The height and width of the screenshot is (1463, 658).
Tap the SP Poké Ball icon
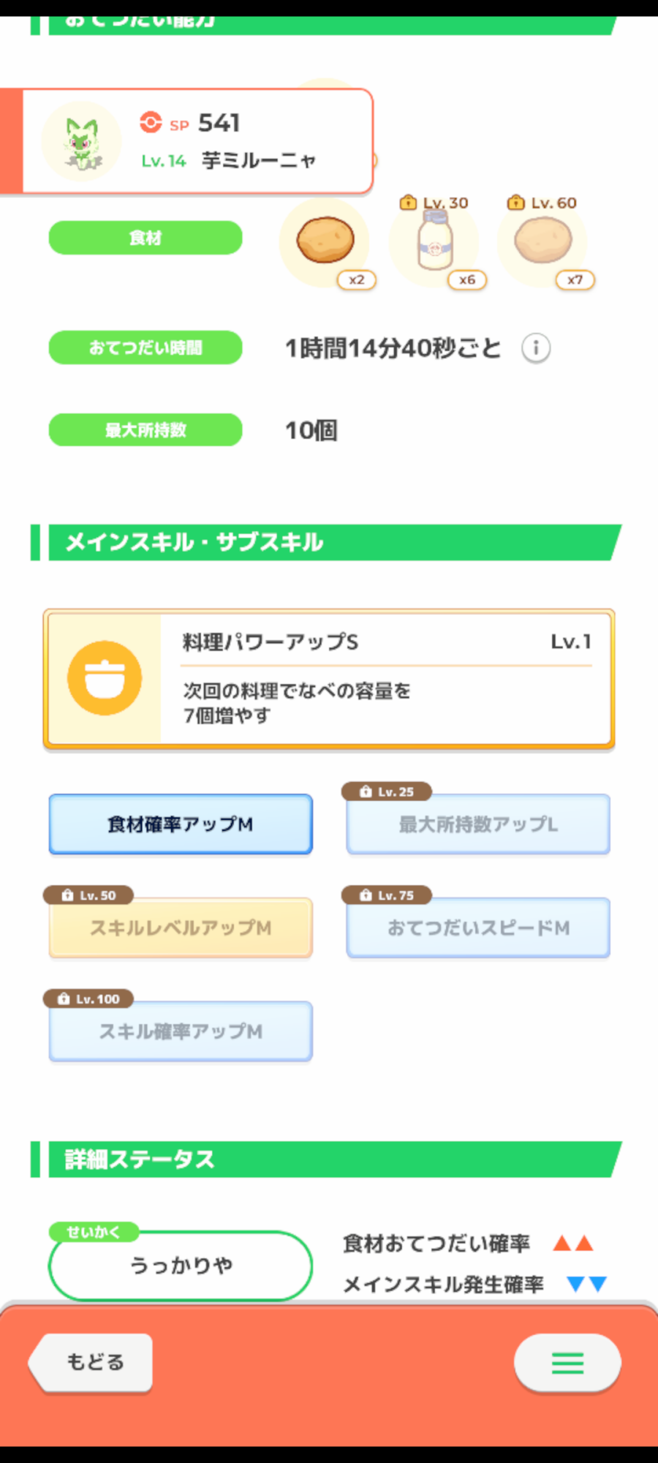click(151, 122)
